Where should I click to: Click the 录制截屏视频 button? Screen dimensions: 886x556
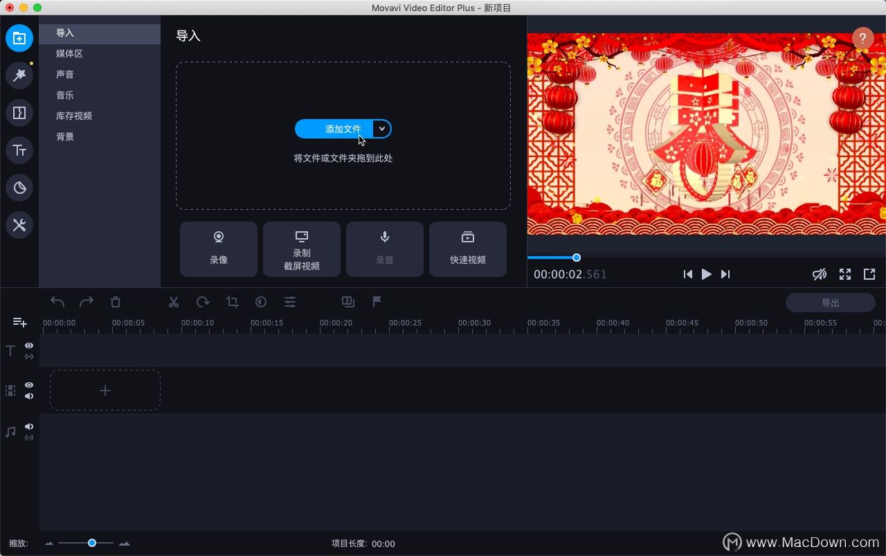[x=302, y=249]
